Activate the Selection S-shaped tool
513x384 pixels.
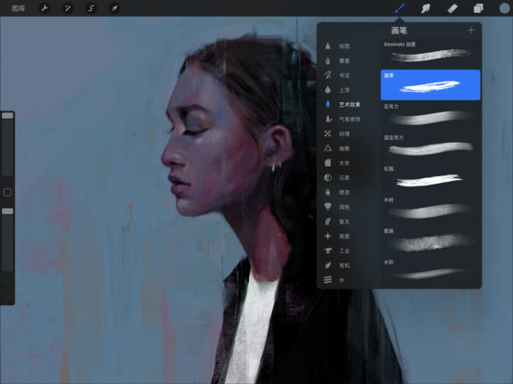pyautogui.click(x=91, y=8)
